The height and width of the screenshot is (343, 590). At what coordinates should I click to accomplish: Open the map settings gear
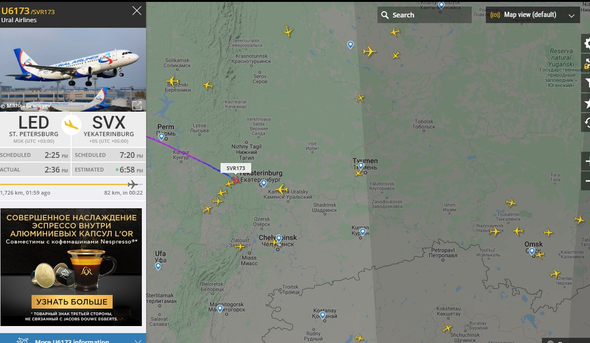[587, 44]
